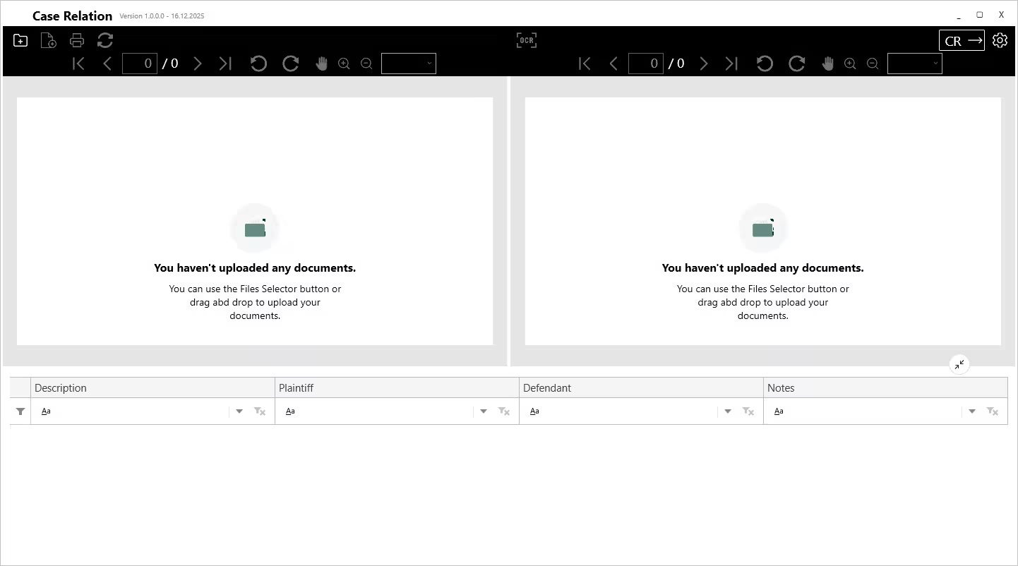Screen dimensions: 1018x566
Task: Click the left viewer page number field
Action: [140, 64]
